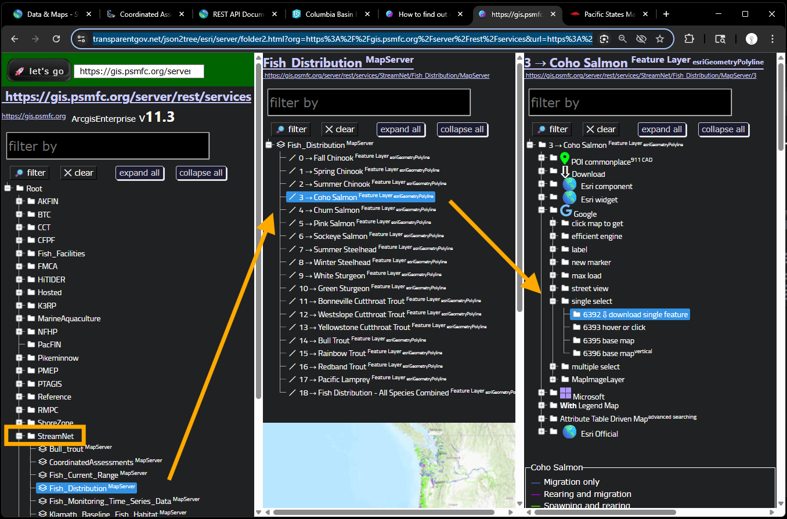The image size is (787, 519).
Task: Open the zoom magnifier icon in address bar
Action: [x=622, y=39]
